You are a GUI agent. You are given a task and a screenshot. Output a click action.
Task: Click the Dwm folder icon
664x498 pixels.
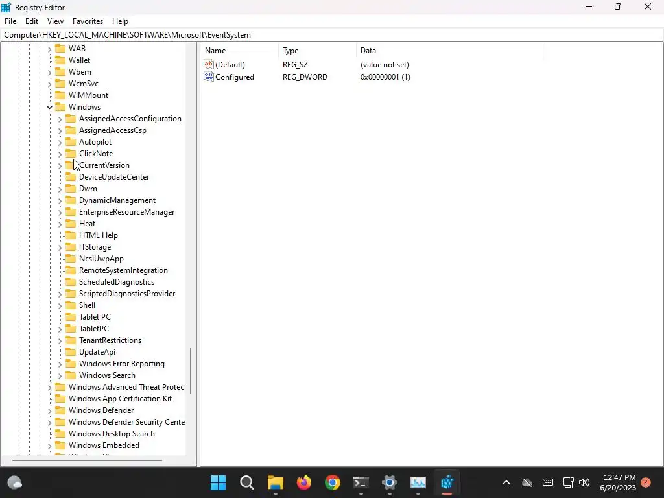point(71,189)
